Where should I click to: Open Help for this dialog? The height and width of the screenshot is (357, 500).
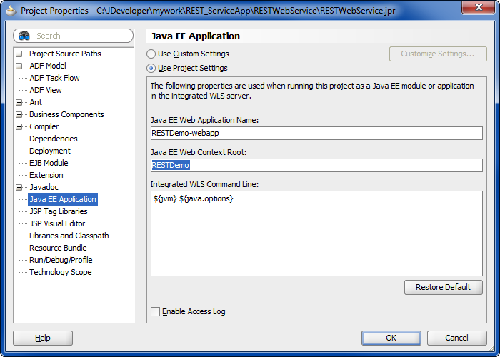[43, 338]
